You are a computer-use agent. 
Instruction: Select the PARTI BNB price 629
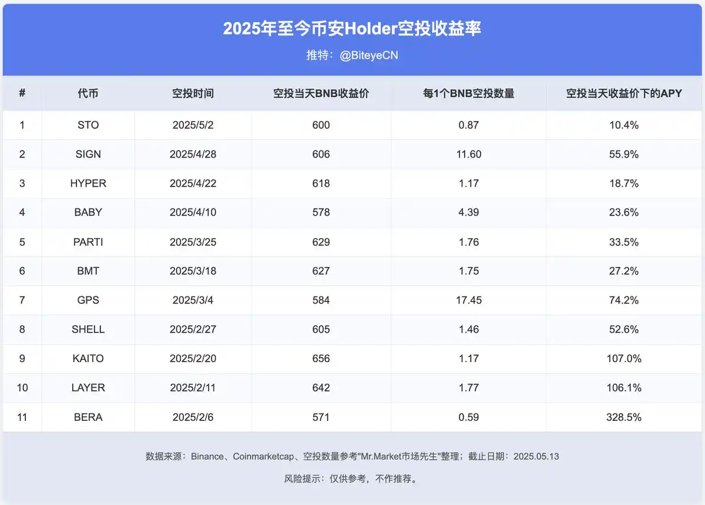[321, 242]
